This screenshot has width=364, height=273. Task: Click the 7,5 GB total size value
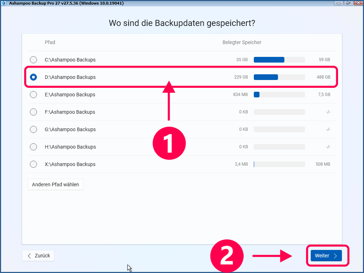(324, 95)
